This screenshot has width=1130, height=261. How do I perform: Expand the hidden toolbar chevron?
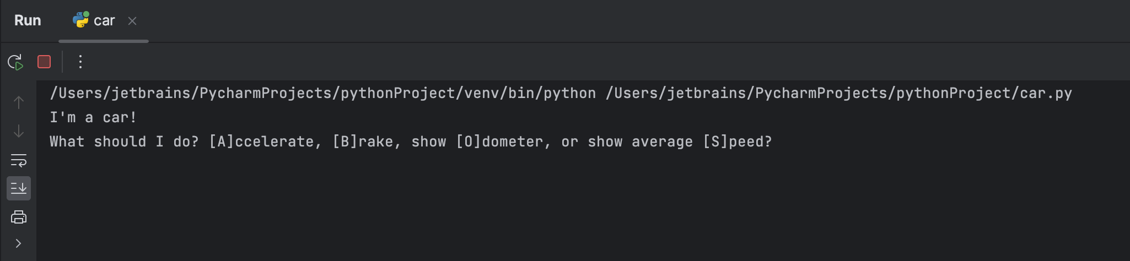19,243
